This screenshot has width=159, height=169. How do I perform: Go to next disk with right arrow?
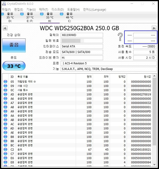(154, 28)
